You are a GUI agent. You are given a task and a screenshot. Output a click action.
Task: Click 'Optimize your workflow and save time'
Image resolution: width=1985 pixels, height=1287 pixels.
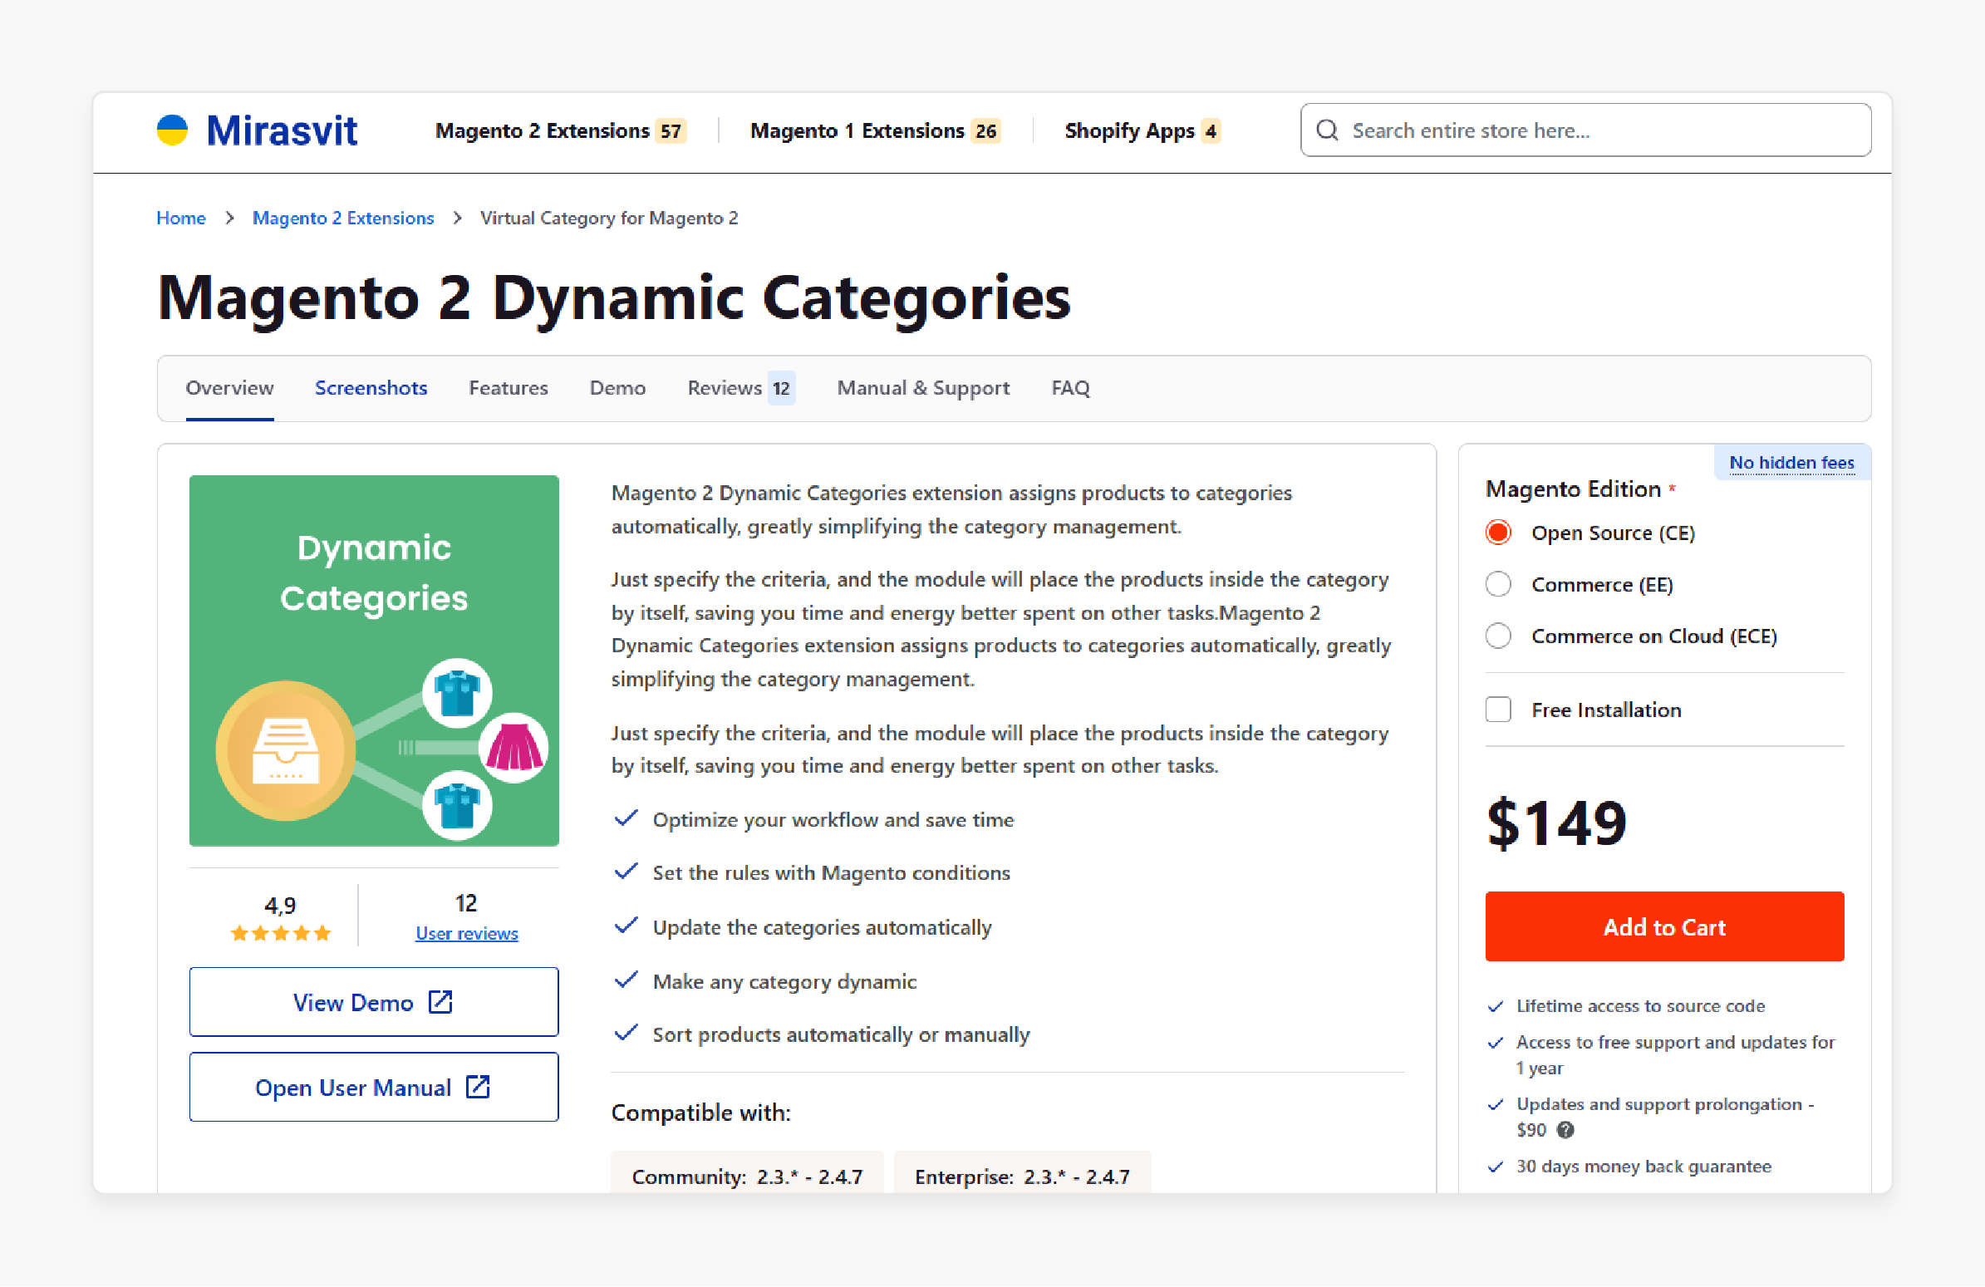[833, 819]
